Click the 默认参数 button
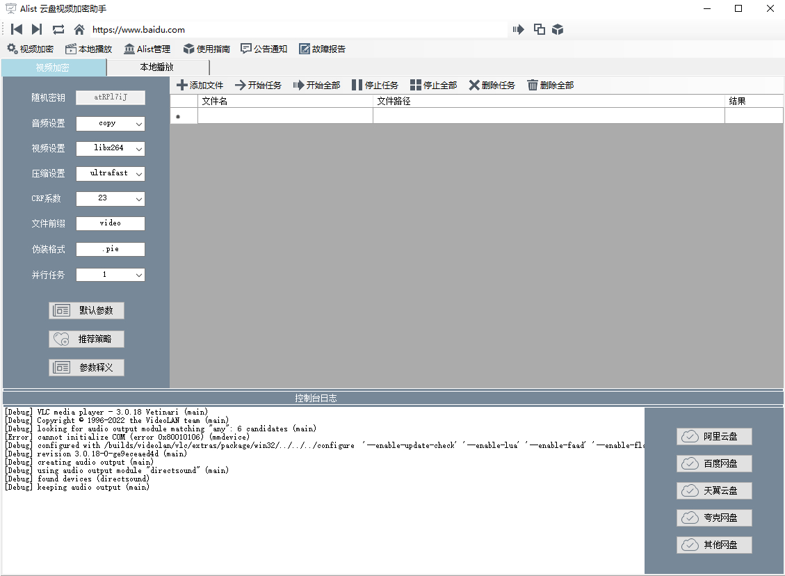785x576 pixels. click(x=87, y=310)
